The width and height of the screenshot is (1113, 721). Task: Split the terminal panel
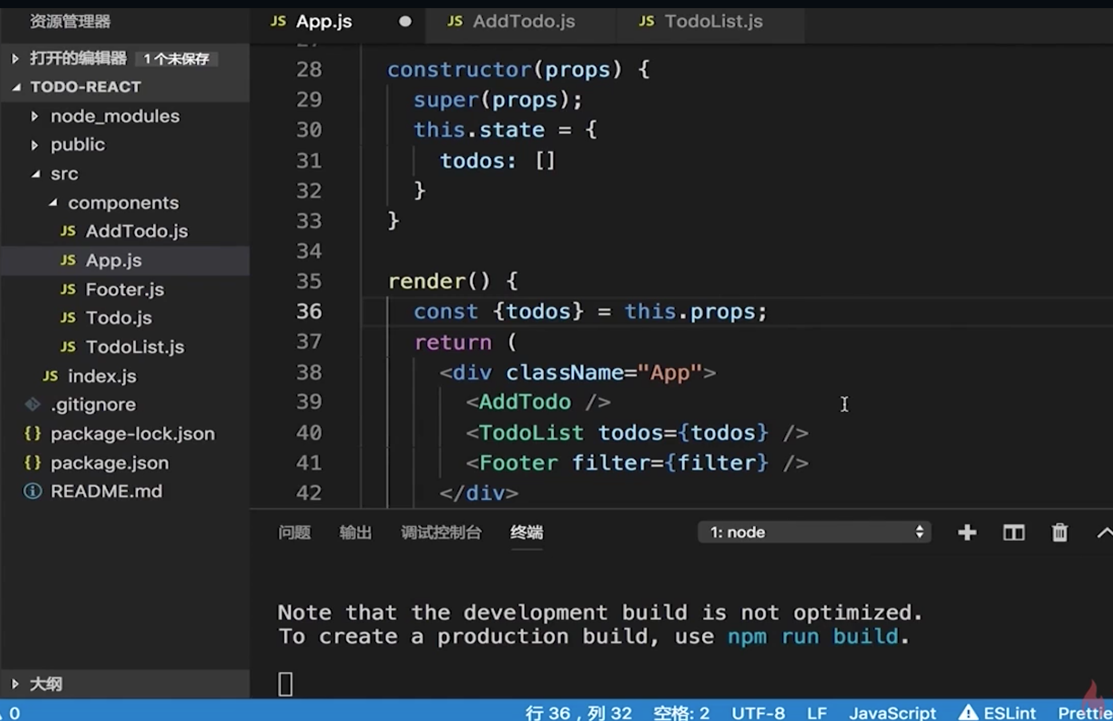point(1014,532)
